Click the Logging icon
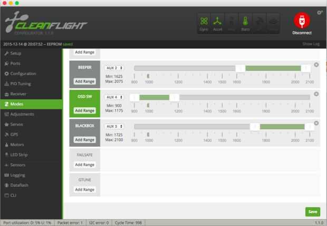Viewport: 327px width, 226px height. tap(6, 175)
